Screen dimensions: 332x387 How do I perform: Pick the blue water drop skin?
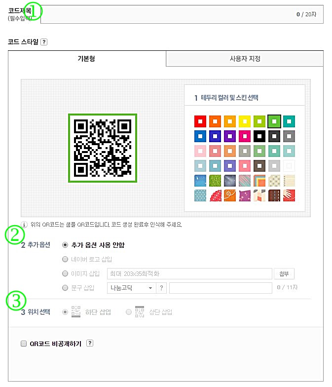click(200, 181)
